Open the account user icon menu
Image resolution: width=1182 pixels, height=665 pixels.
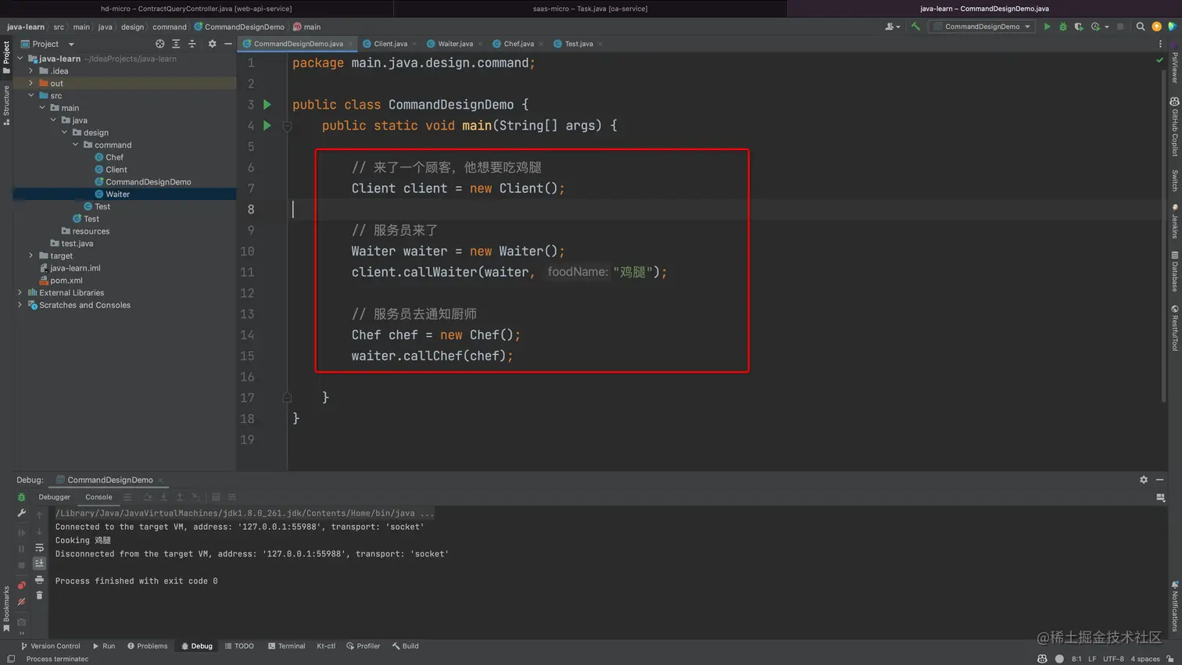(892, 27)
